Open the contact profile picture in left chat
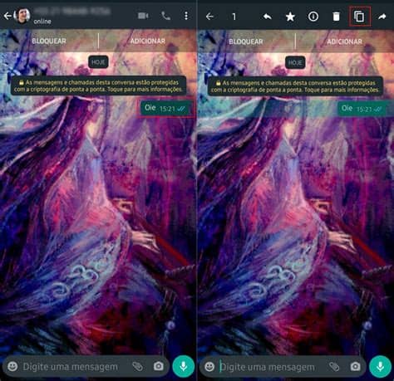The height and width of the screenshot is (381, 394). [x=22, y=15]
